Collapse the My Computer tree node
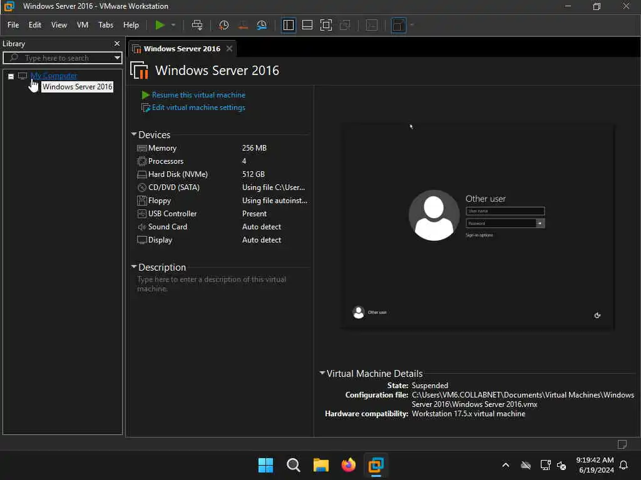Image resolution: width=641 pixels, height=480 pixels. point(11,76)
